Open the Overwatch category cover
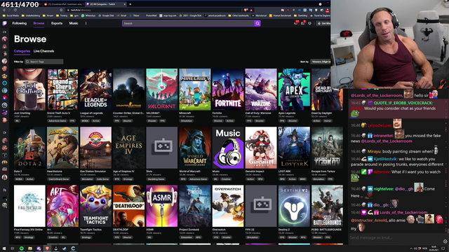The height and width of the screenshot is (252, 449). 228,206
